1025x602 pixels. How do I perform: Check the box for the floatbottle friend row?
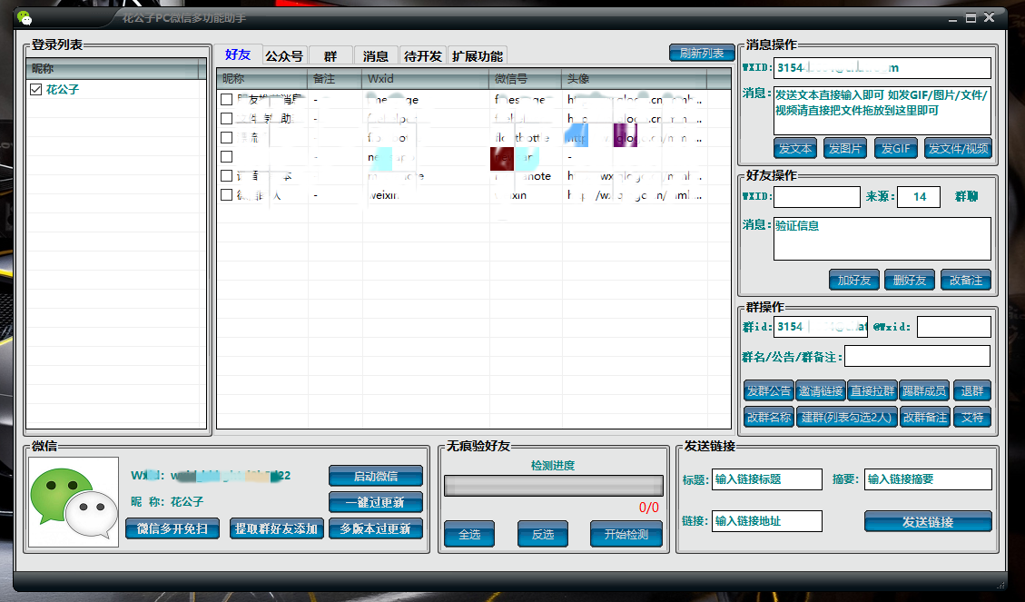pos(227,138)
